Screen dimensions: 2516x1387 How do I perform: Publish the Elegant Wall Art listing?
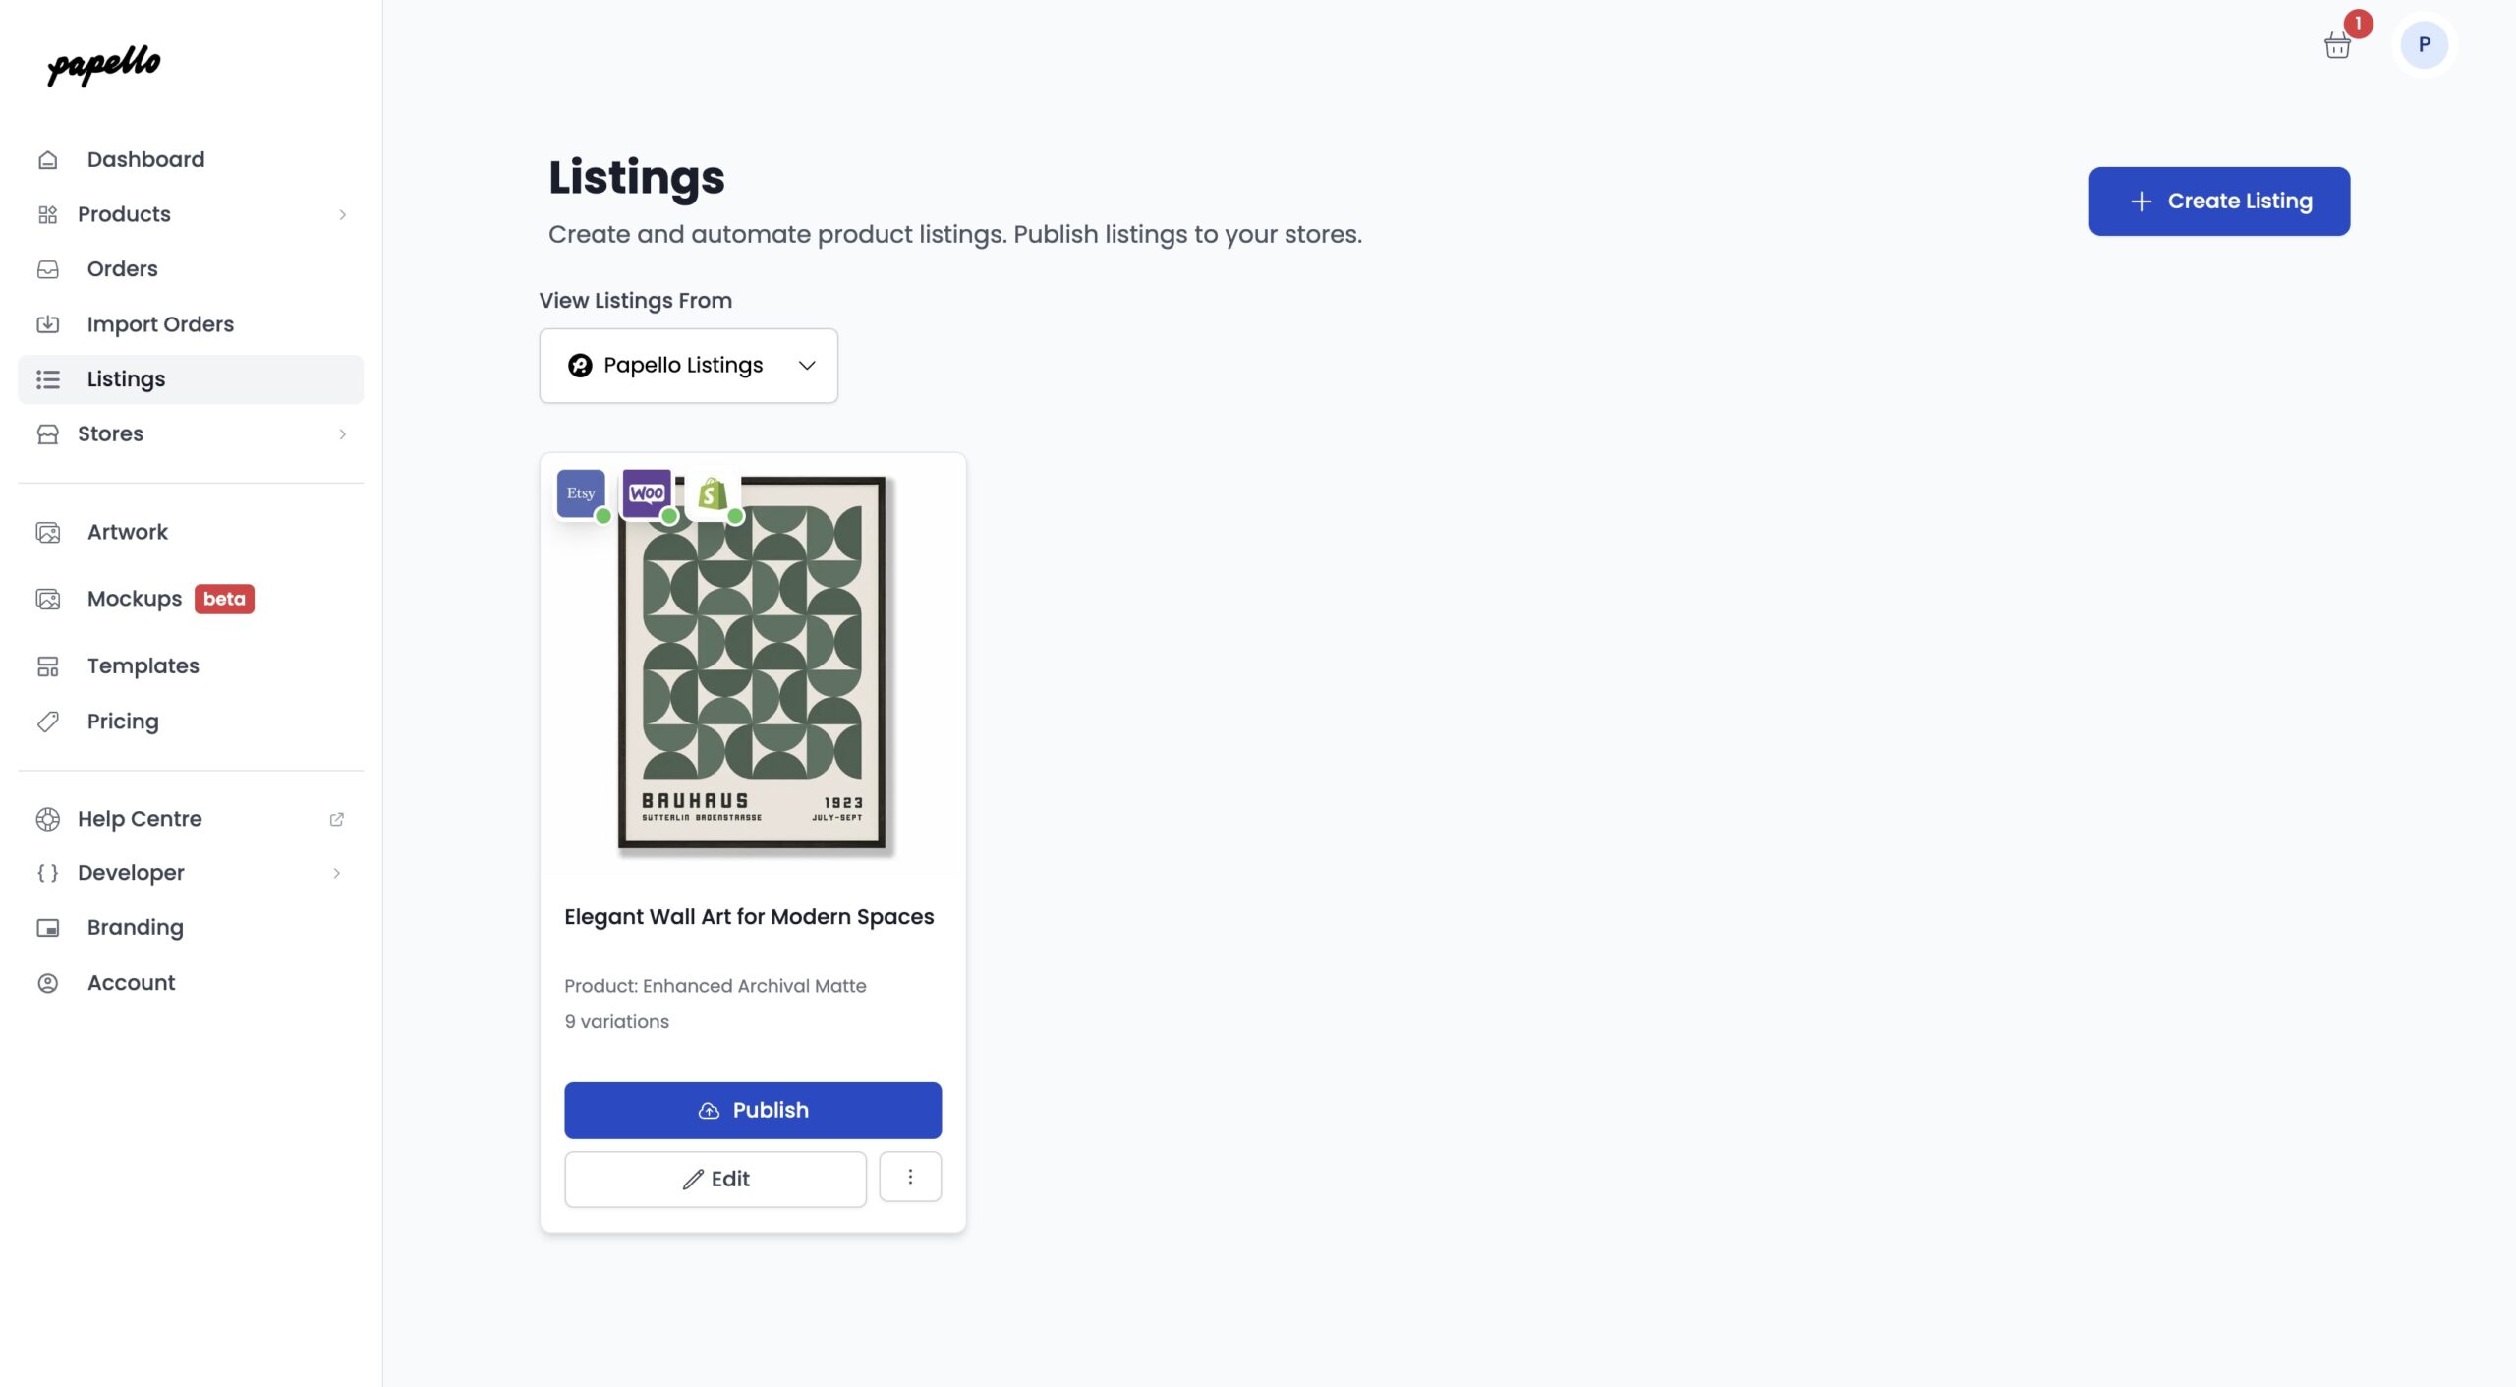coord(753,1110)
